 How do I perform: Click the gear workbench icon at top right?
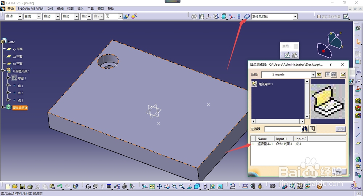[x=358, y=28]
